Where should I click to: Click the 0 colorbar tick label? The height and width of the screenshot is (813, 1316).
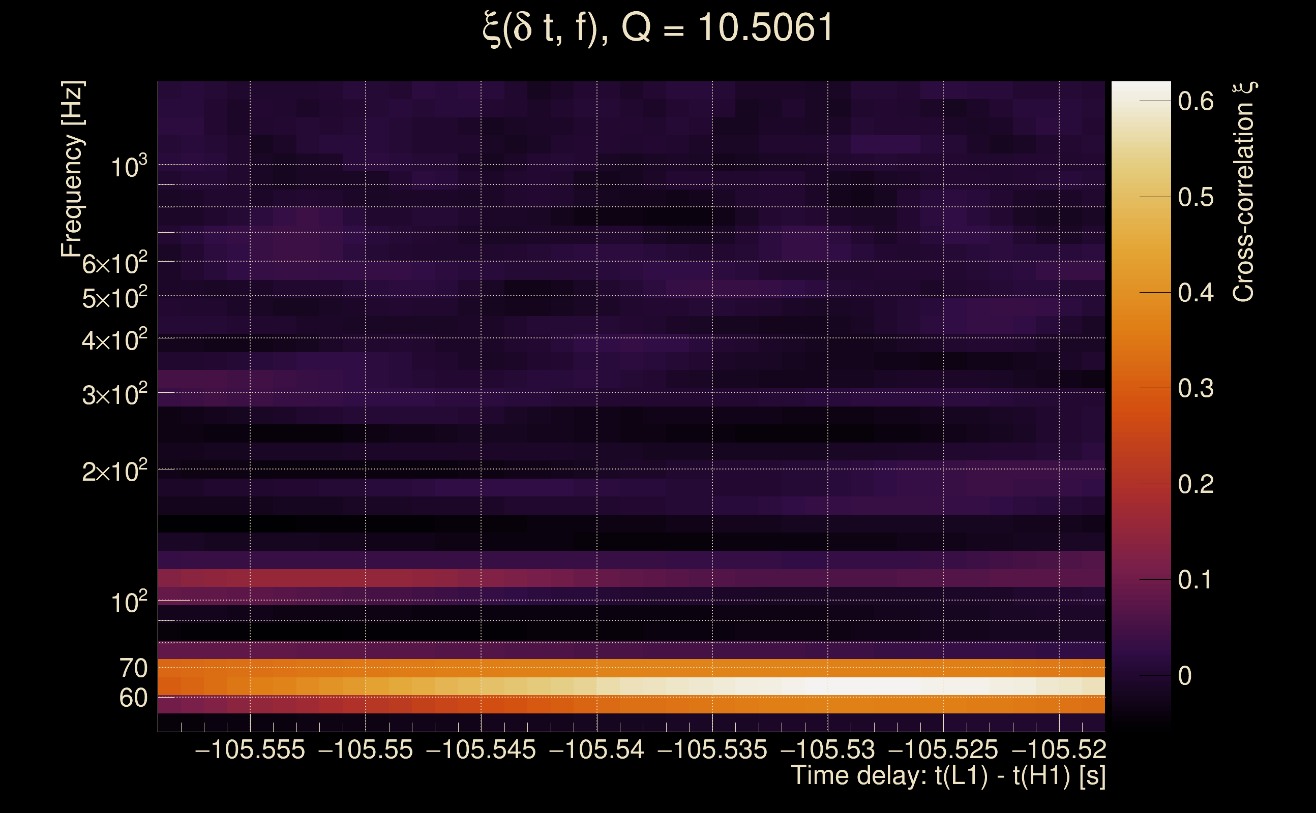(x=1185, y=676)
